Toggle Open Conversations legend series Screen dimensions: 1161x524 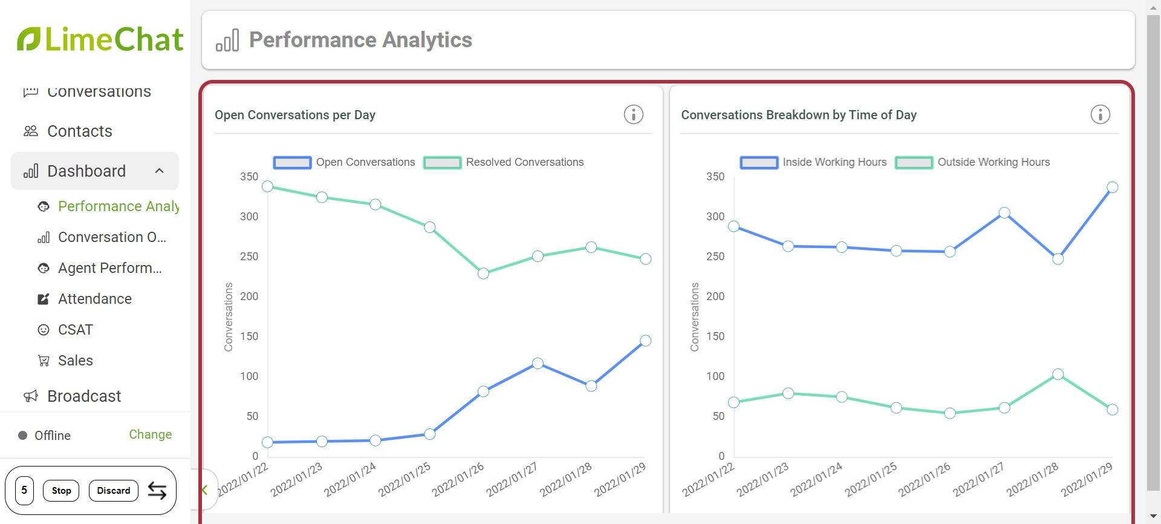click(x=344, y=162)
